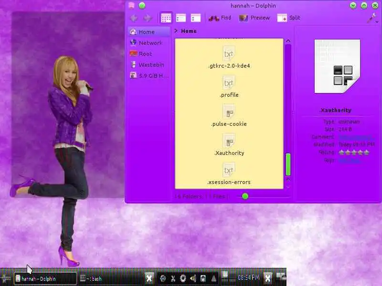Viewport: 382px width, 286px height.
Task: Select the .gtkrc-2.0-kde4 file icon
Action: (x=229, y=53)
